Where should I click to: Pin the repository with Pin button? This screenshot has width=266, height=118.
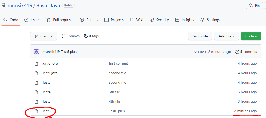254,6
